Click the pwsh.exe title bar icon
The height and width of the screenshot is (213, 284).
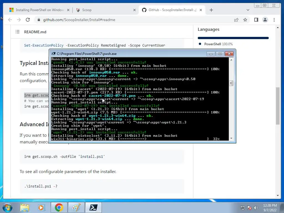(54, 54)
